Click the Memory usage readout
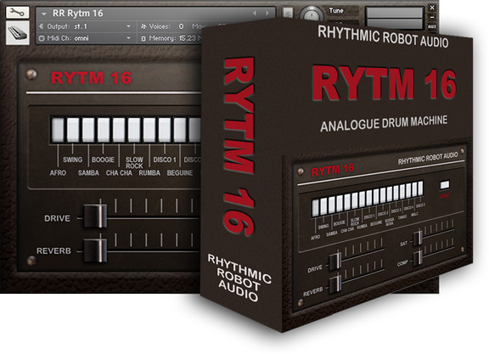Image resolution: width=489 pixels, height=354 pixels. [x=190, y=38]
